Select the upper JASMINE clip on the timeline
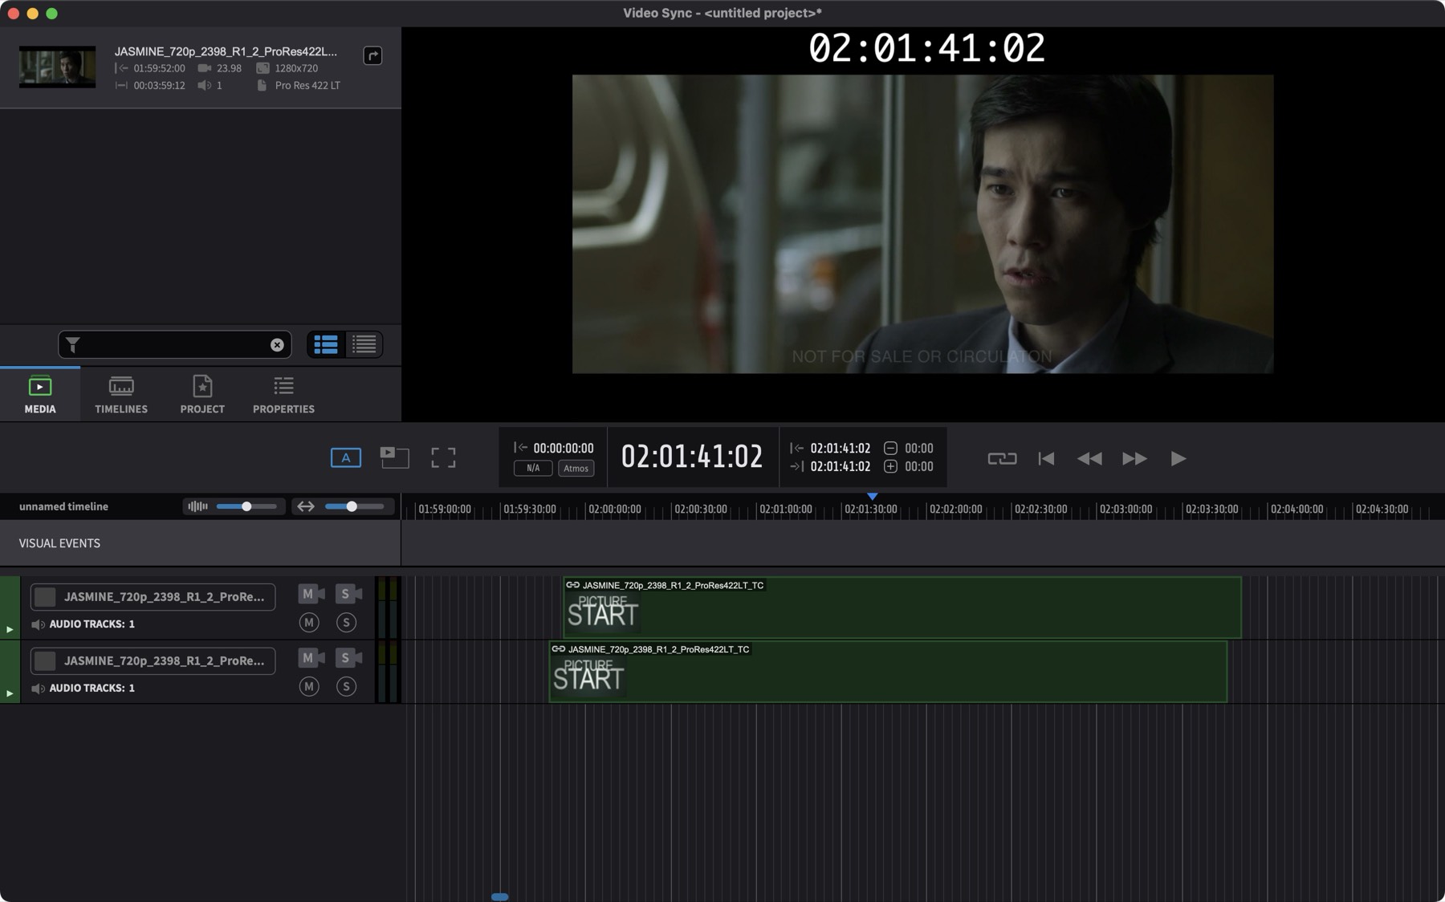 click(902, 607)
